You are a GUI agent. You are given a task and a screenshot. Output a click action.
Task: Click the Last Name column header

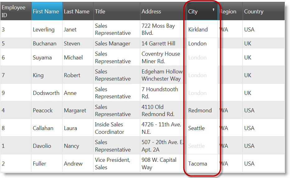[x=77, y=12]
